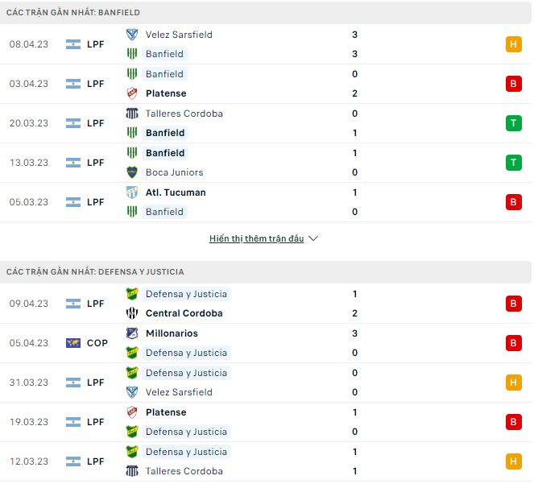Viewport: 534px width, 484px height.
Task: Open the Hiển thị thêm trận đấu link
Action: [256, 239]
